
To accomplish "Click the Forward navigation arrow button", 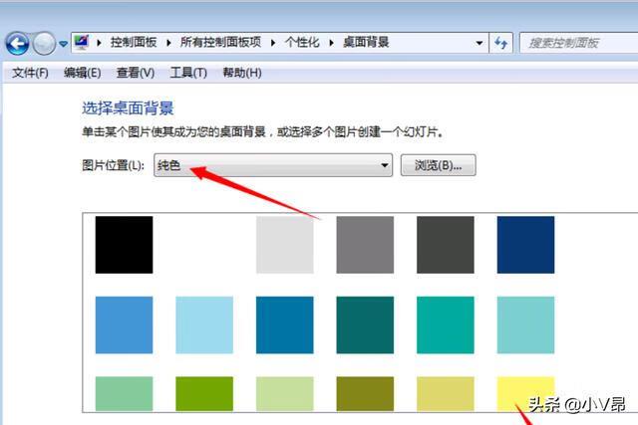I will coord(44,44).
